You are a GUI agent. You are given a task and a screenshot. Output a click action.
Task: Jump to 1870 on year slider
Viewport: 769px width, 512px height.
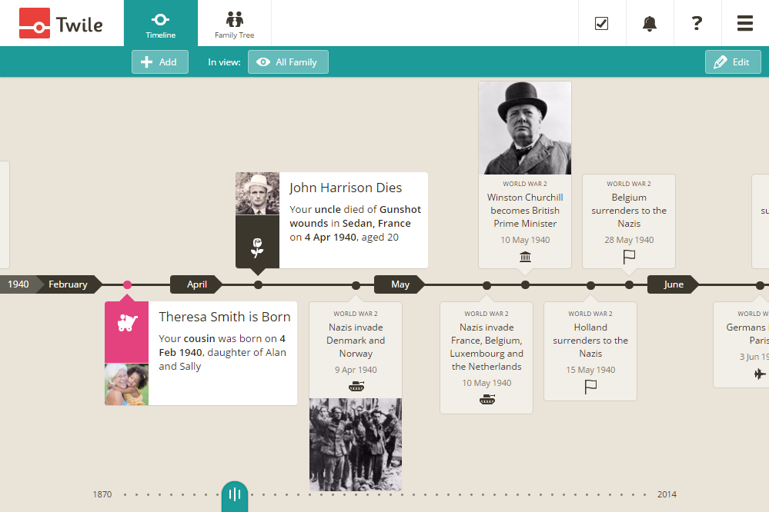click(102, 494)
